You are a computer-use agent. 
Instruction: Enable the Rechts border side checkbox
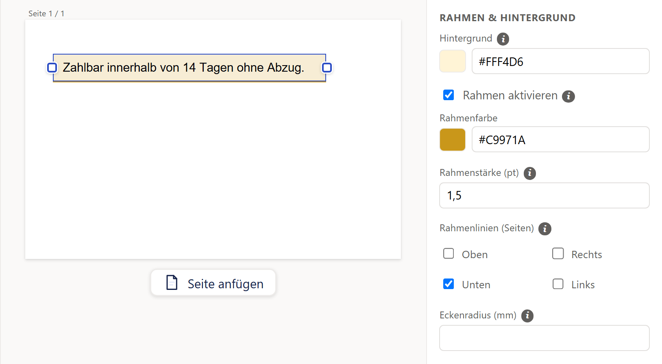click(x=558, y=253)
